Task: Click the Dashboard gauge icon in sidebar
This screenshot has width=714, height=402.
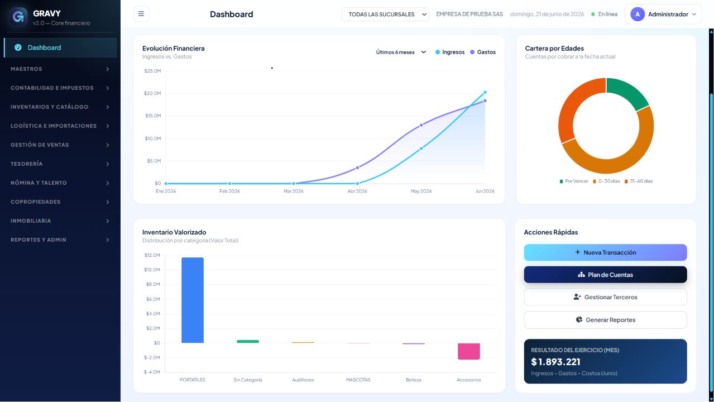Action: [18, 47]
